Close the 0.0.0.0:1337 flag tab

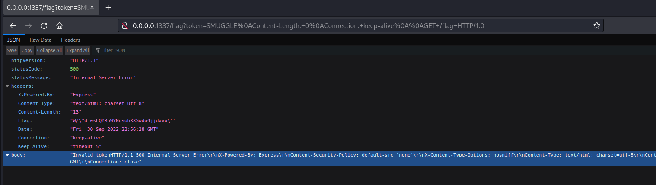(x=92, y=8)
